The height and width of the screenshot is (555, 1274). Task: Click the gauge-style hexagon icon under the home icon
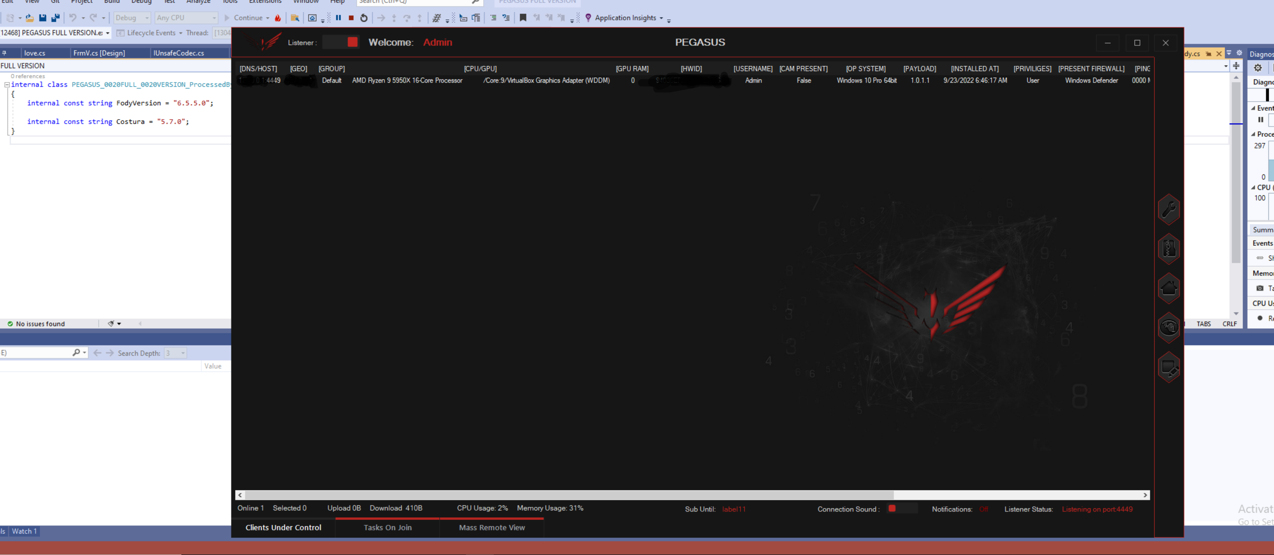pos(1169,327)
